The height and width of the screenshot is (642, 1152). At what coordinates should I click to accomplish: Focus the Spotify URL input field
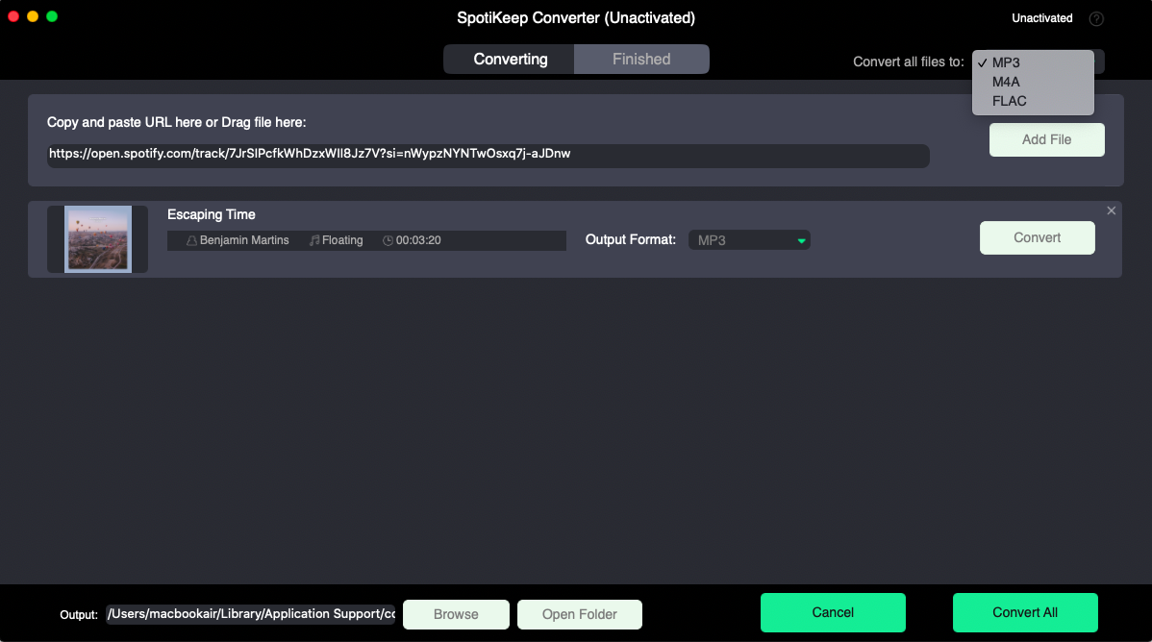pyautogui.click(x=488, y=155)
